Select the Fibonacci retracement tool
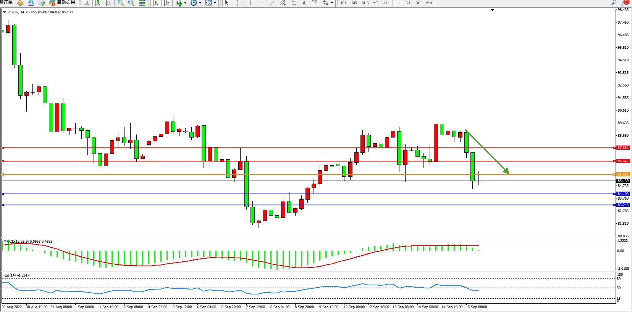This screenshot has height=312, width=632. [x=293, y=3]
